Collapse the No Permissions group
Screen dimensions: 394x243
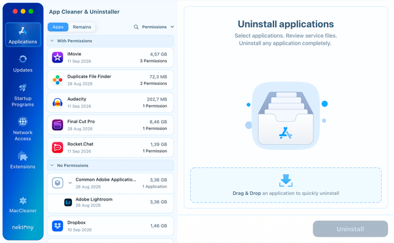52,165
